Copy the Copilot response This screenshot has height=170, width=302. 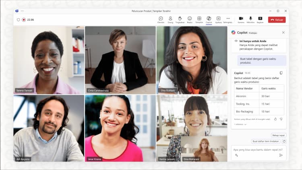pyautogui.click(x=281, y=73)
